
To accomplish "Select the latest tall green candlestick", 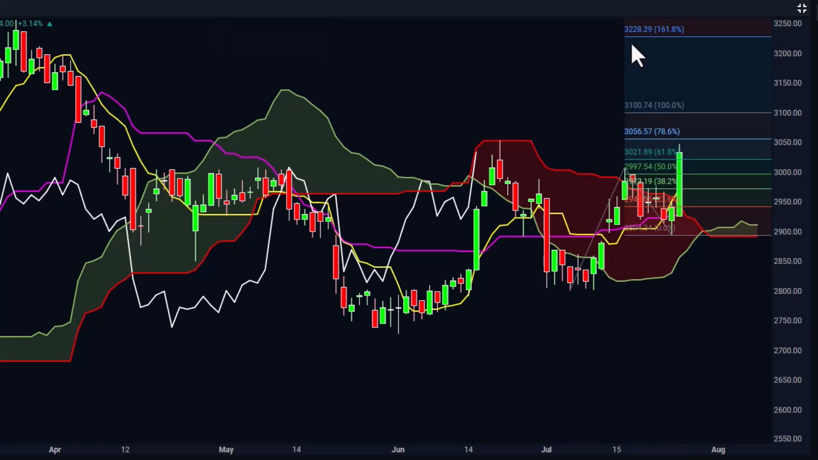I will pyautogui.click(x=679, y=184).
